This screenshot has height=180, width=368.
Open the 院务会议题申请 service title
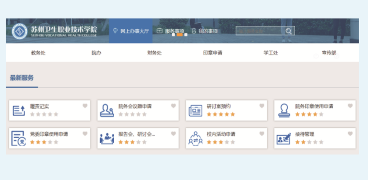tap(135, 106)
